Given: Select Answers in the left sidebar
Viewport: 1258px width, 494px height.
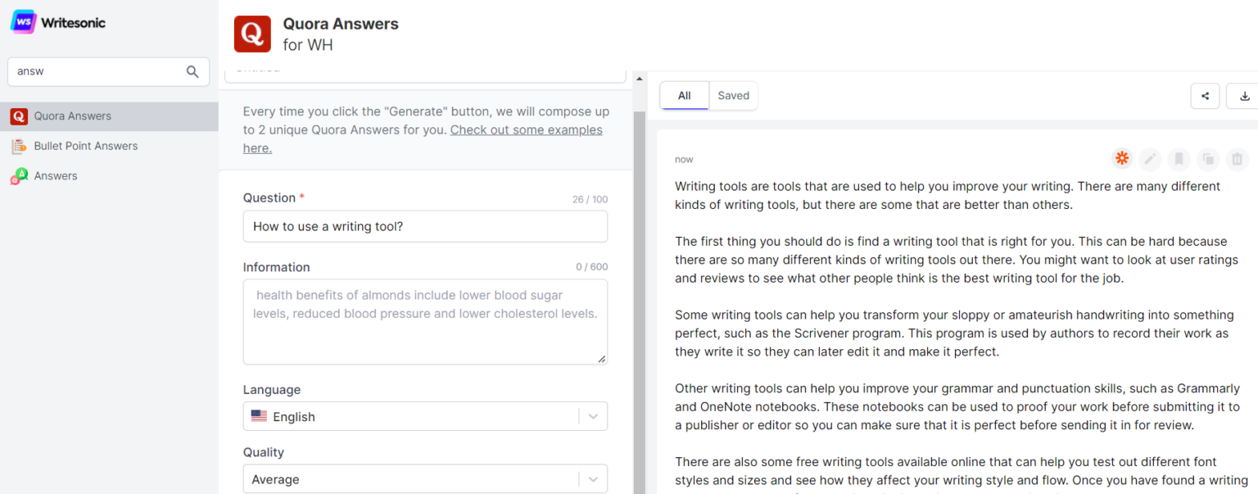Looking at the screenshot, I should [55, 175].
